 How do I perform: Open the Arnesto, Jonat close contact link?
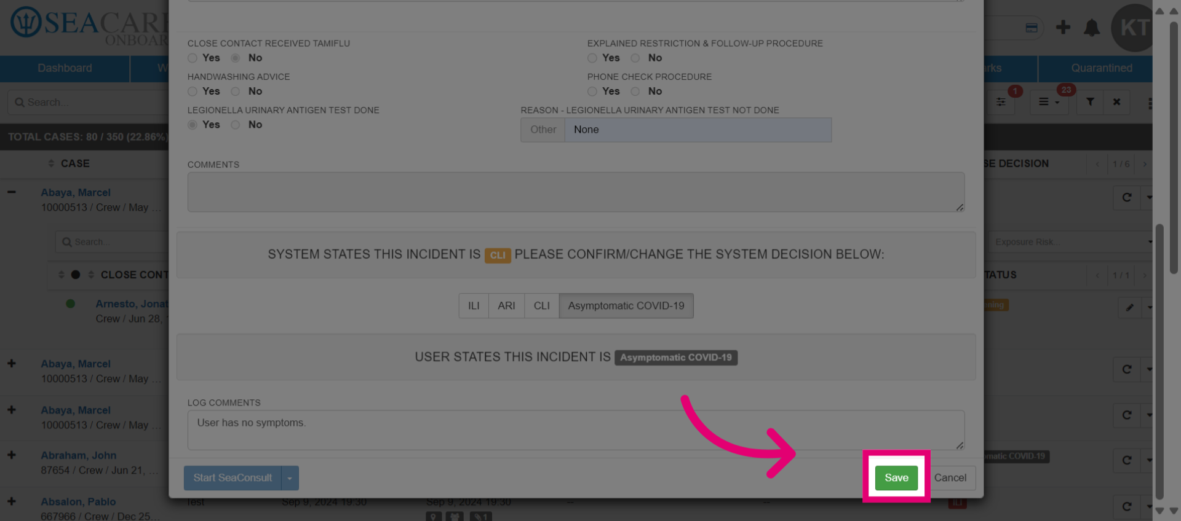[132, 304]
